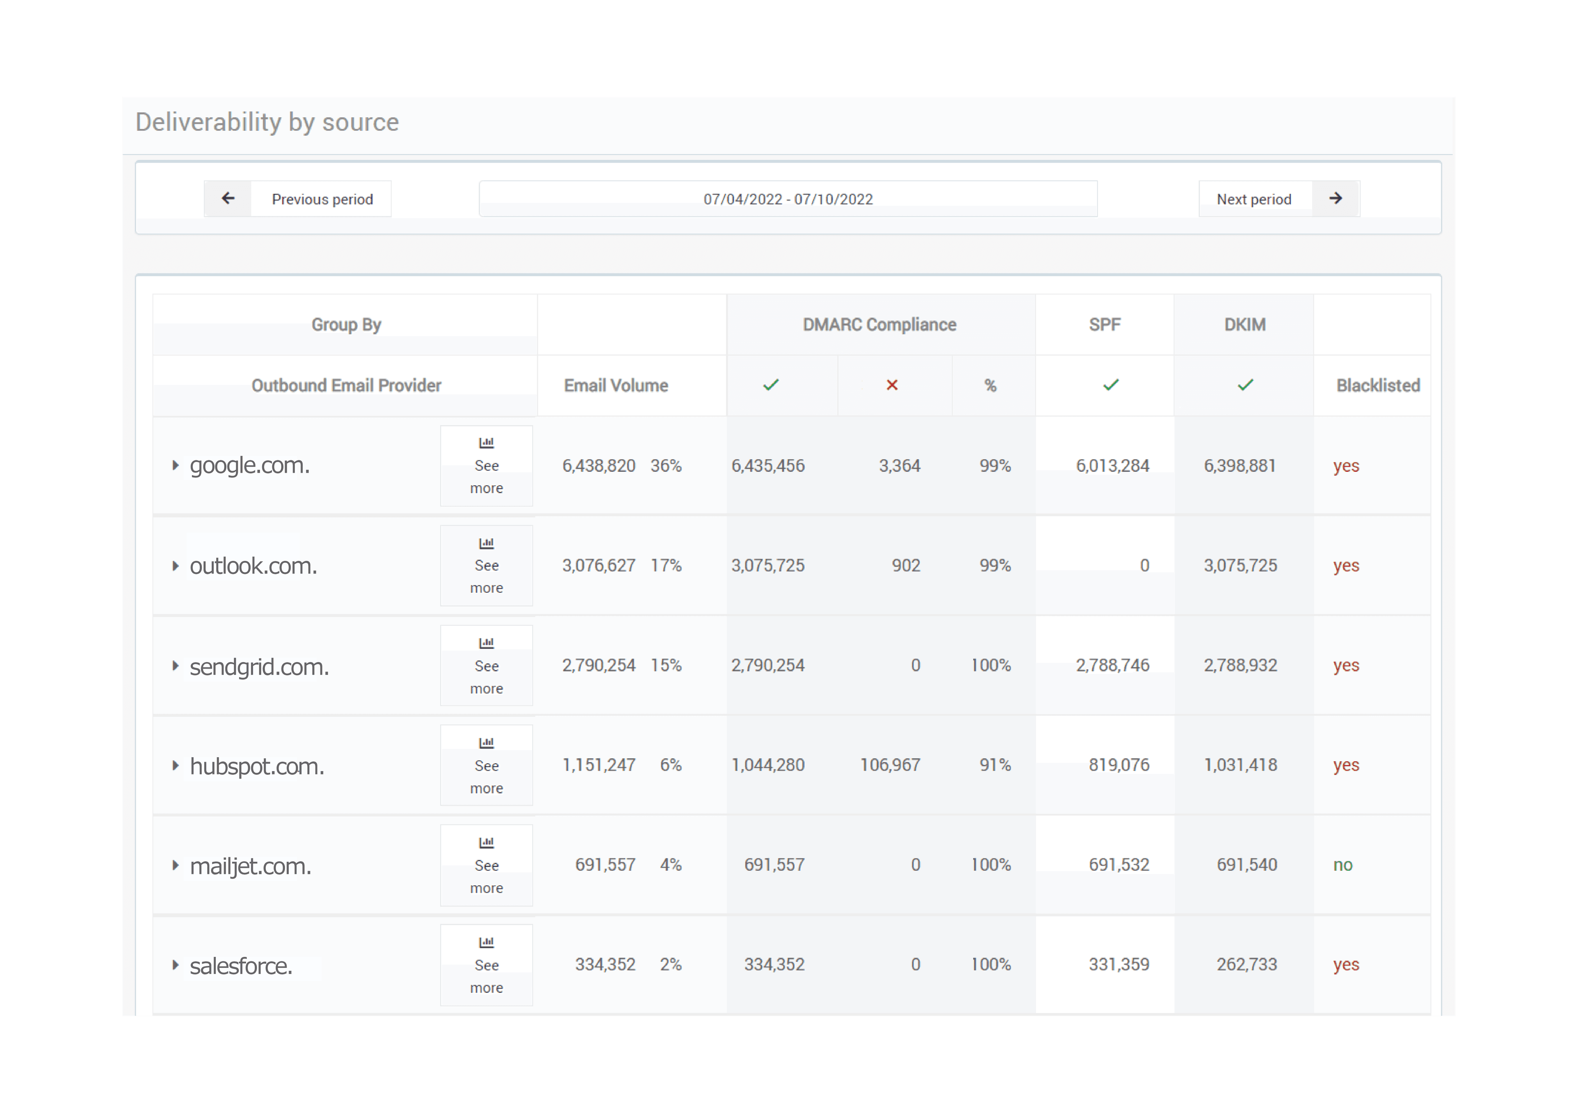Click salesforce. DKIM value 262,733
This screenshot has height=1113, width=1575.
coord(1247,965)
